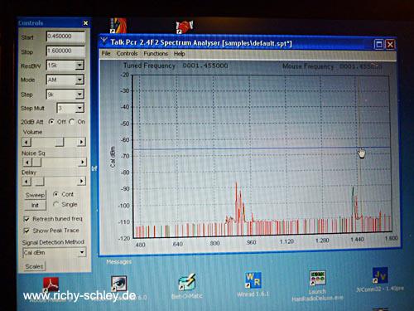This screenshot has width=414, height=311.
Task: Launch the Winrad 1.6.1 desktop shortcut
Action: (x=253, y=280)
